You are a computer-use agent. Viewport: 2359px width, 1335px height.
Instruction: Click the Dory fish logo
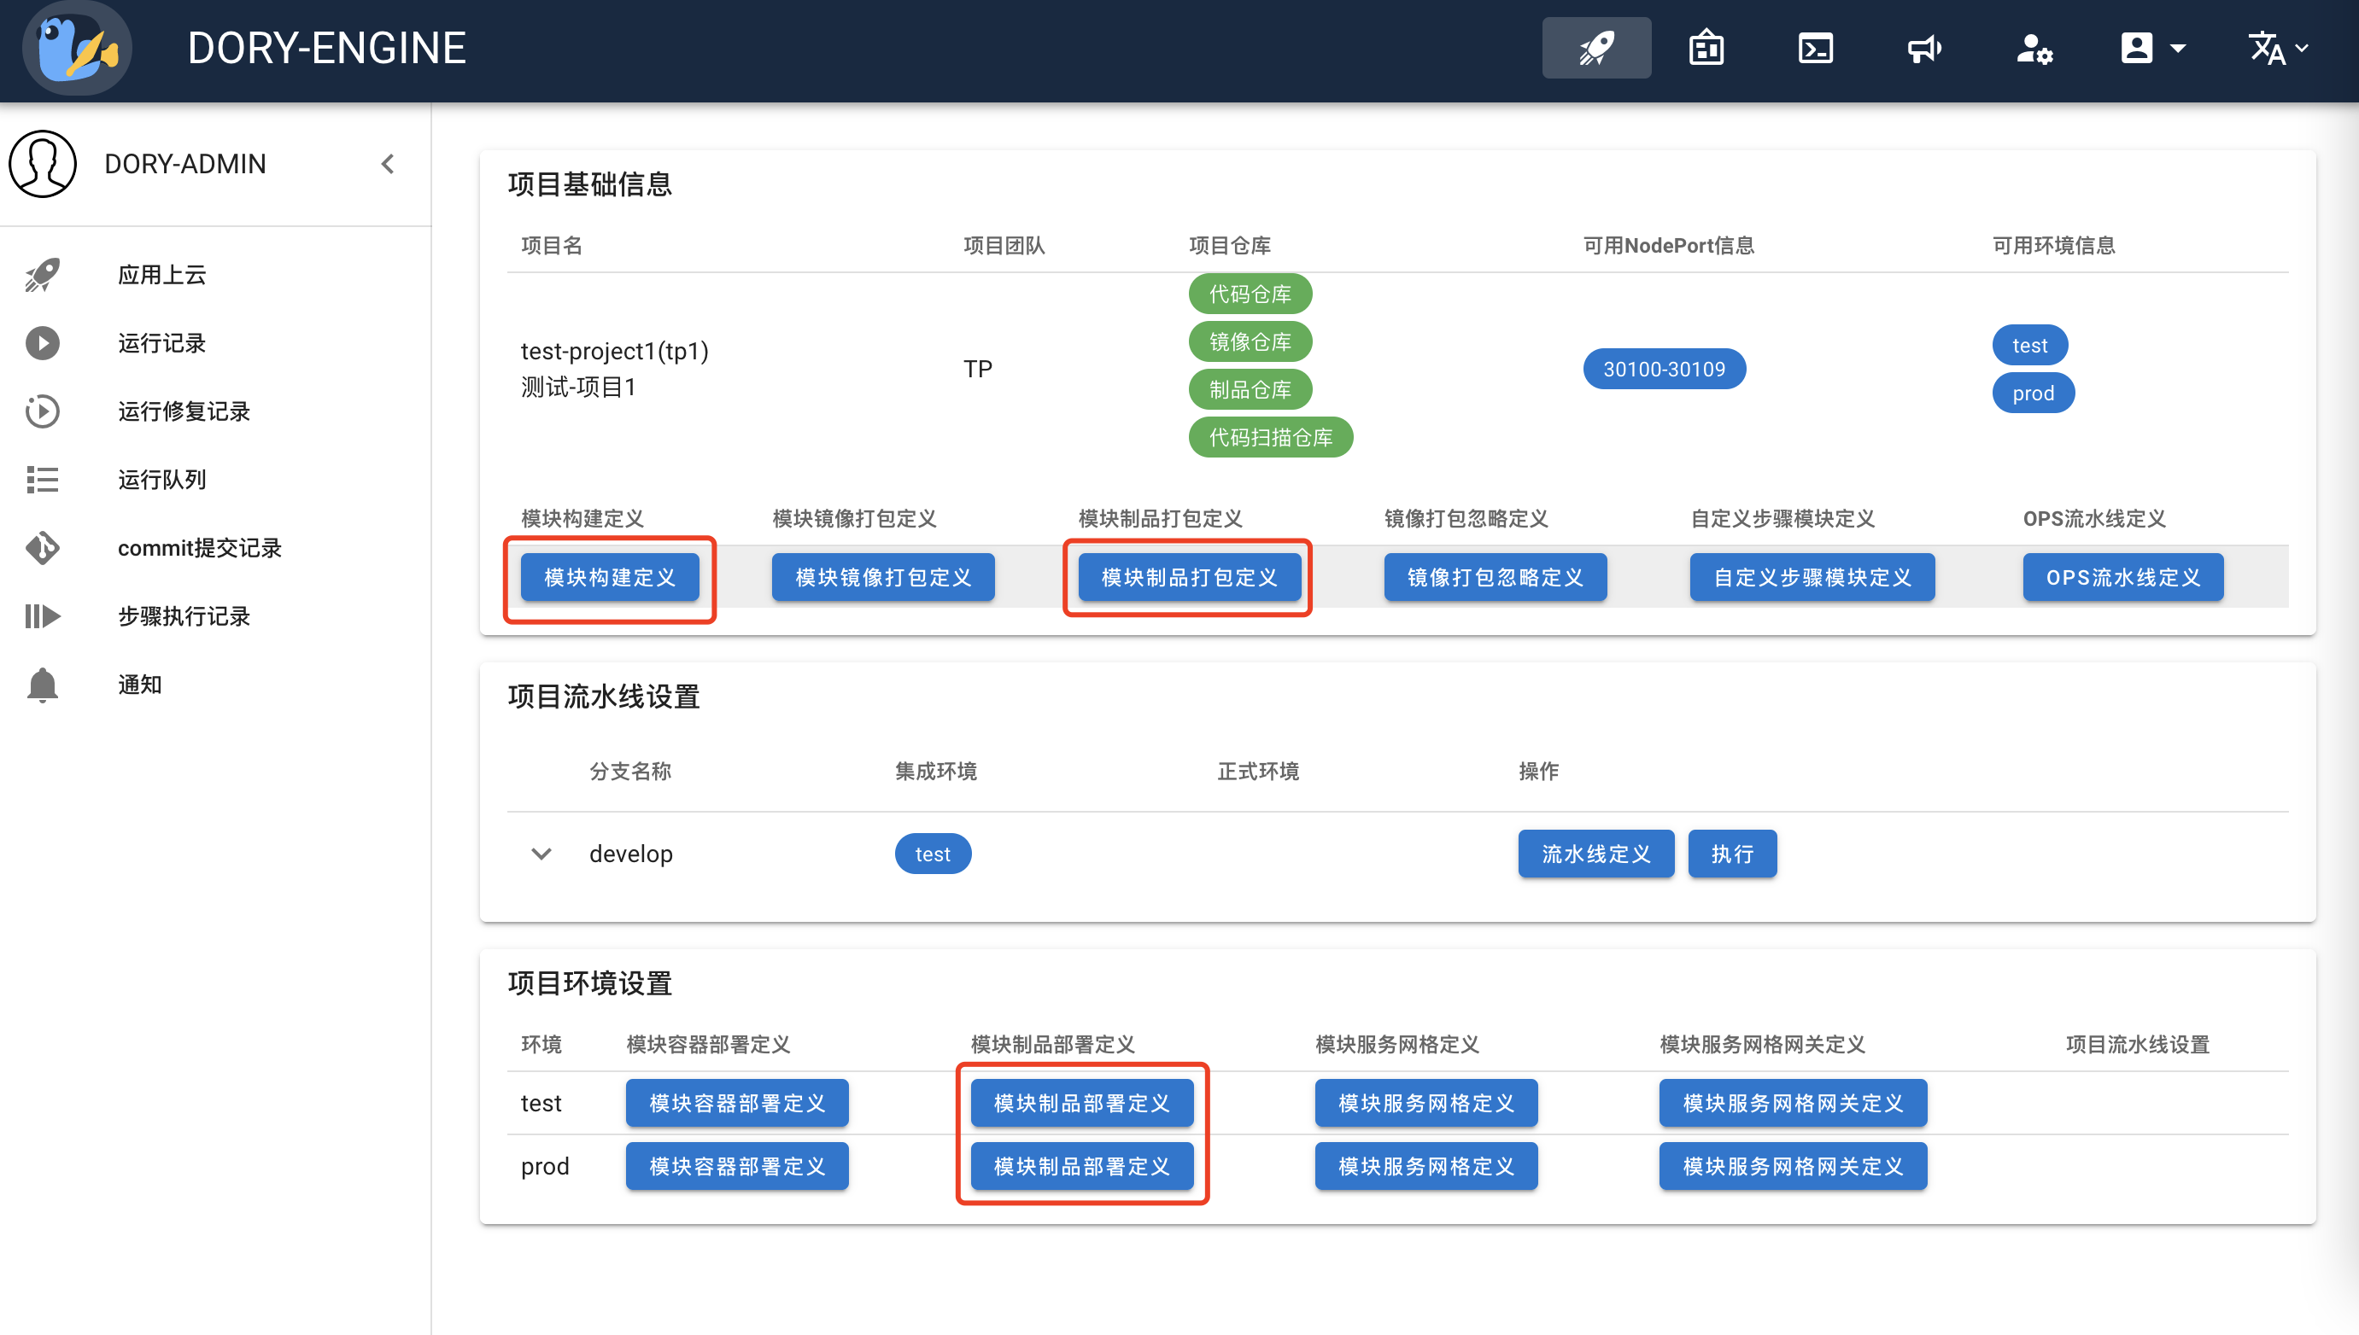[x=77, y=48]
